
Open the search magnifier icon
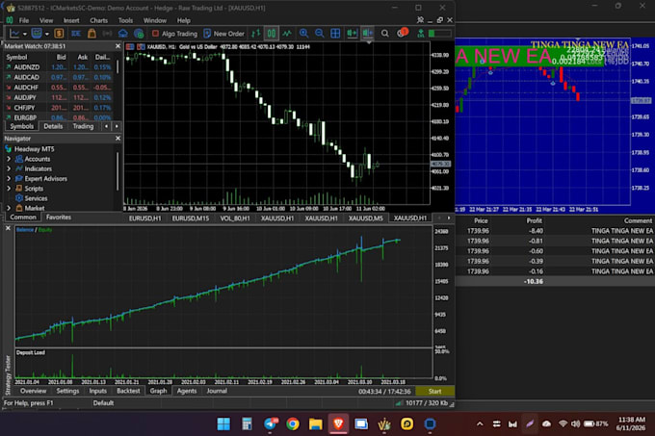coord(384,34)
